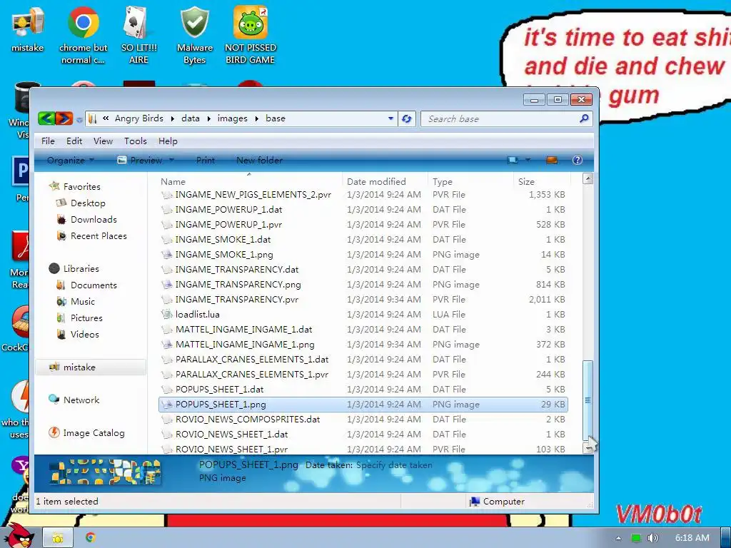The width and height of the screenshot is (731, 548).
Task: Open the Edit menu
Action: [x=74, y=141]
